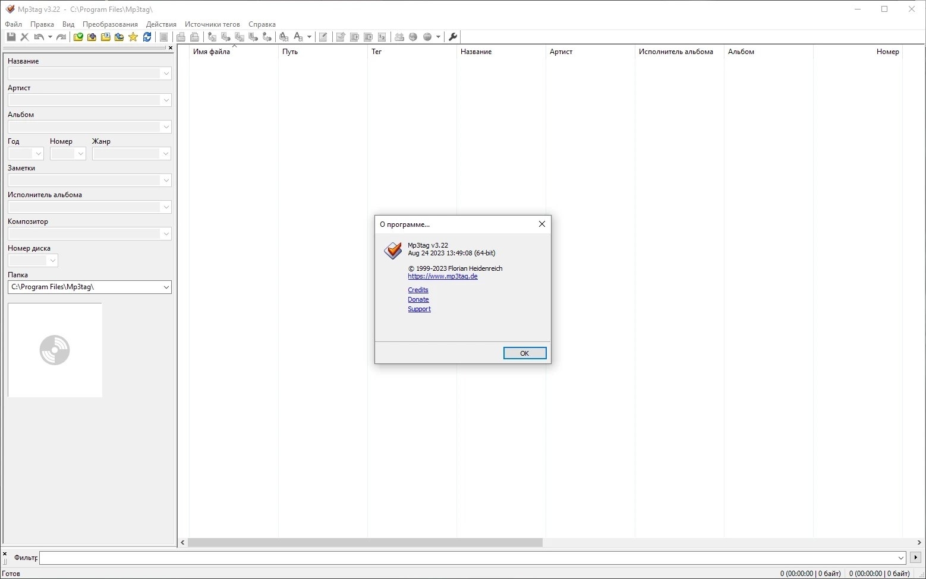Sort by Исполнитель альбома column header

point(679,52)
